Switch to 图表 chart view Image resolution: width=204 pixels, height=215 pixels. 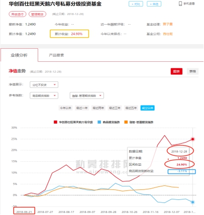176,71
